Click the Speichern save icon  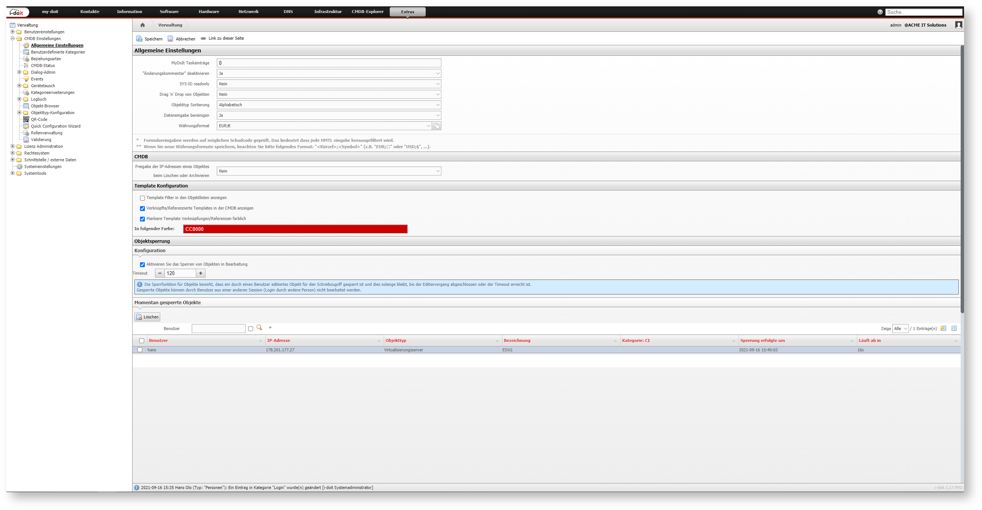[x=140, y=39]
